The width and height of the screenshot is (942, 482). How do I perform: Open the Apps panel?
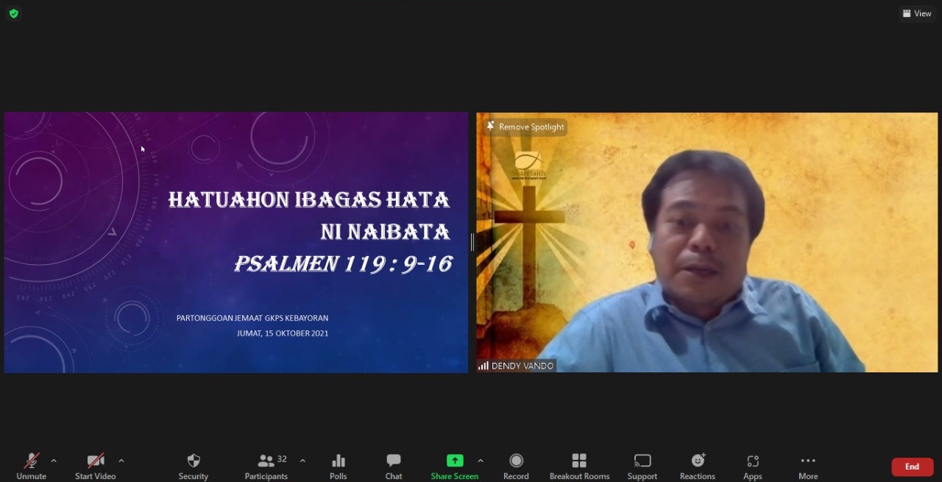752,466
